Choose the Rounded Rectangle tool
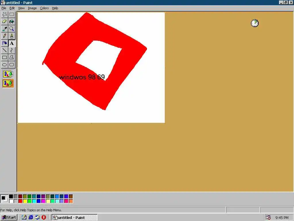Image resolution: width=294 pixels, height=221 pixels. (x=11, y=65)
